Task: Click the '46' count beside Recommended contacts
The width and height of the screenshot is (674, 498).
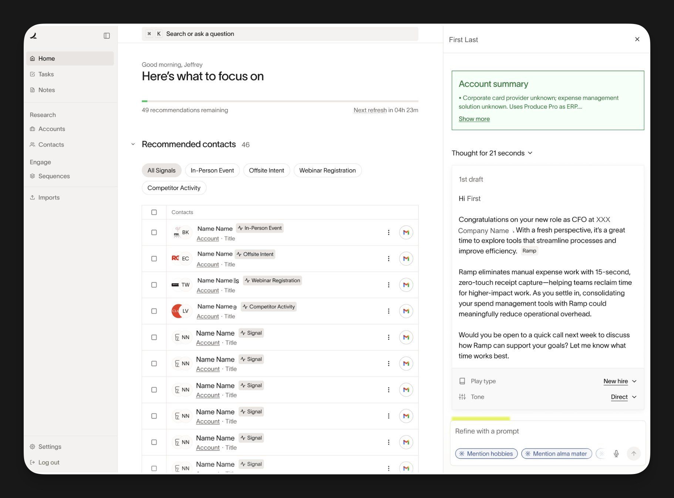Action: click(x=246, y=145)
